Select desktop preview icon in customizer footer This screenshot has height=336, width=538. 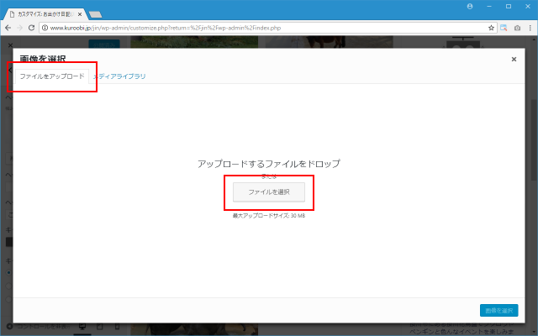(x=82, y=327)
